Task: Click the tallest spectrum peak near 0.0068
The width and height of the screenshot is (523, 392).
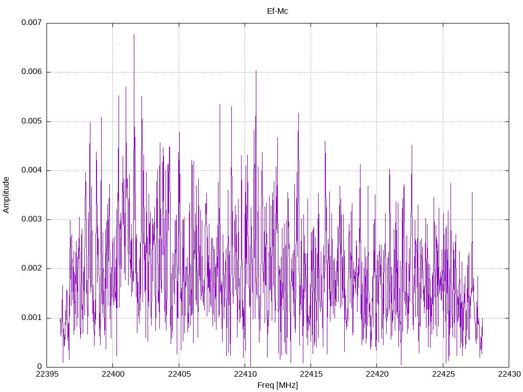Action: [x=134, y=35]
